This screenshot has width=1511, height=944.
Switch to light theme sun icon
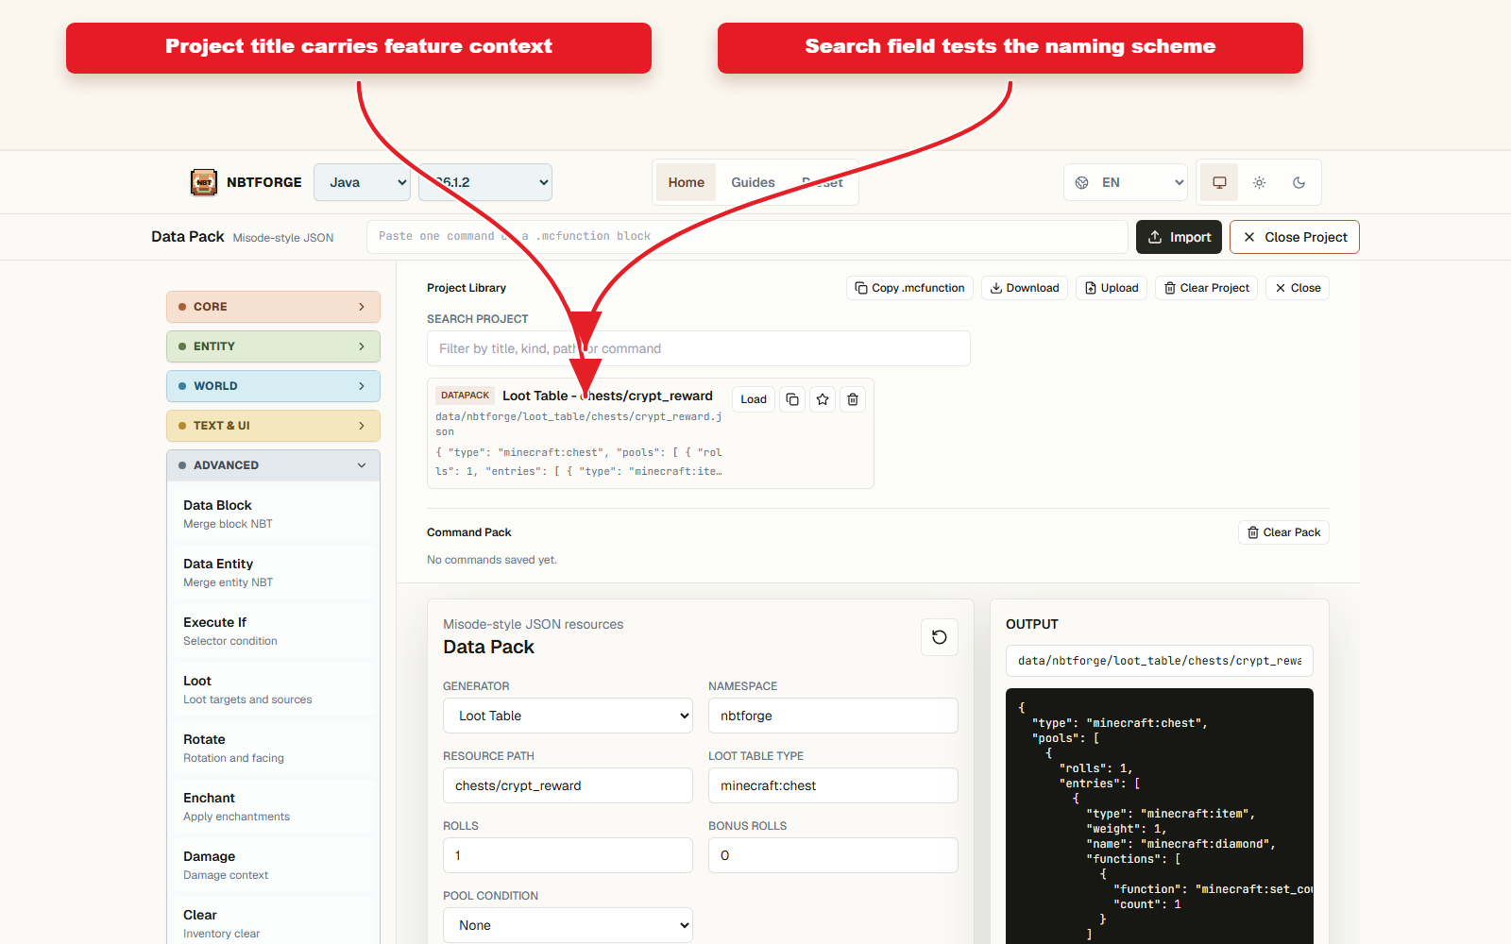1259,182
